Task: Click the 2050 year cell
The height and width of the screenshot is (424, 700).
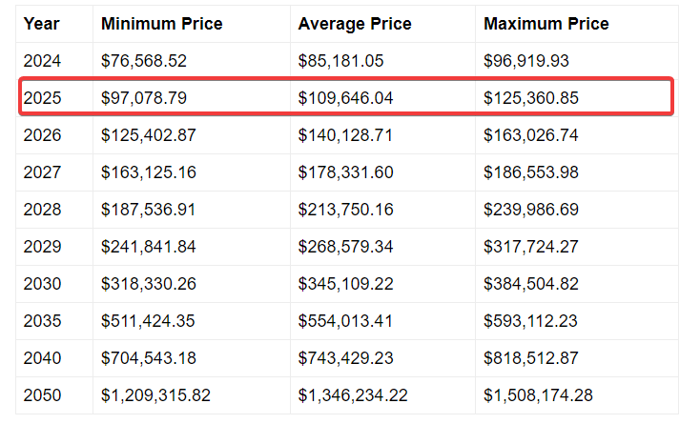Action: pyautogui.click(x=42, y=395)
